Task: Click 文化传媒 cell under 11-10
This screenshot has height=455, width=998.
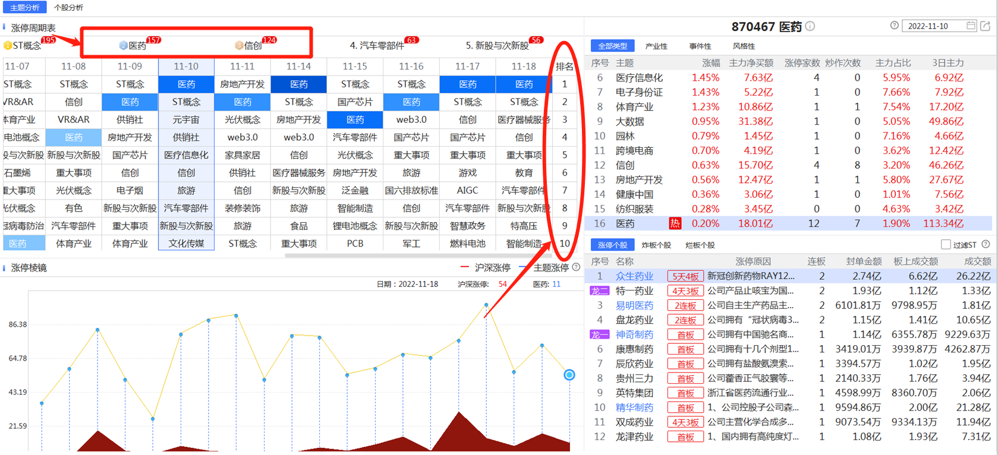Action: 186,244
